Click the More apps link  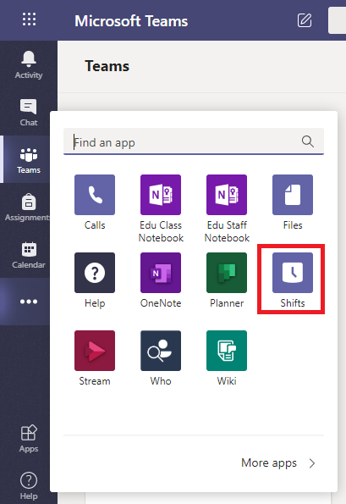pyautogui.click(x=269, y=462)
